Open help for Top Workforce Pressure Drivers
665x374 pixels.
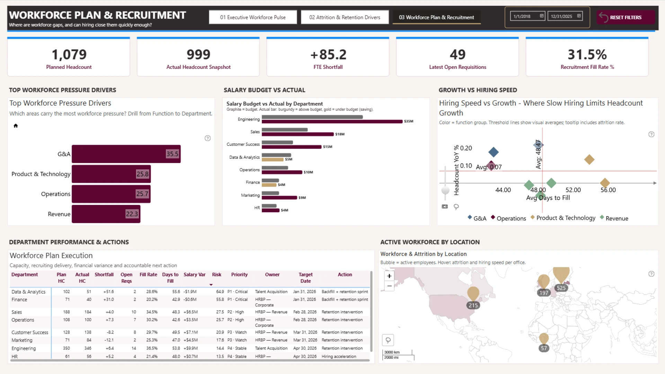(207, 138)
